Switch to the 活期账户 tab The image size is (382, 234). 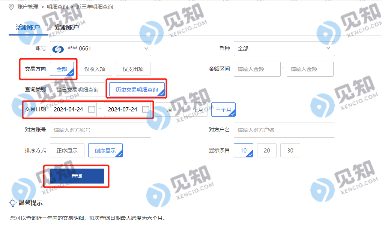pos(28,27)
